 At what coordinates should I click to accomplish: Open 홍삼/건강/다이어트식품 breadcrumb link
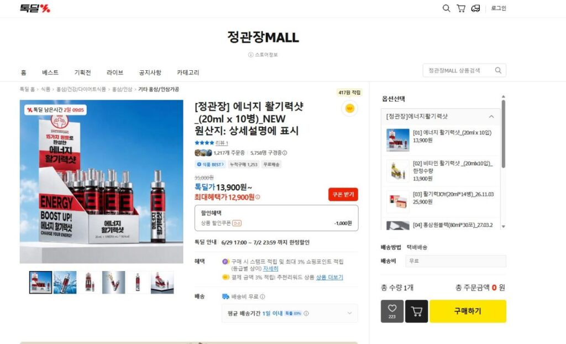click(x=81, y=89)
